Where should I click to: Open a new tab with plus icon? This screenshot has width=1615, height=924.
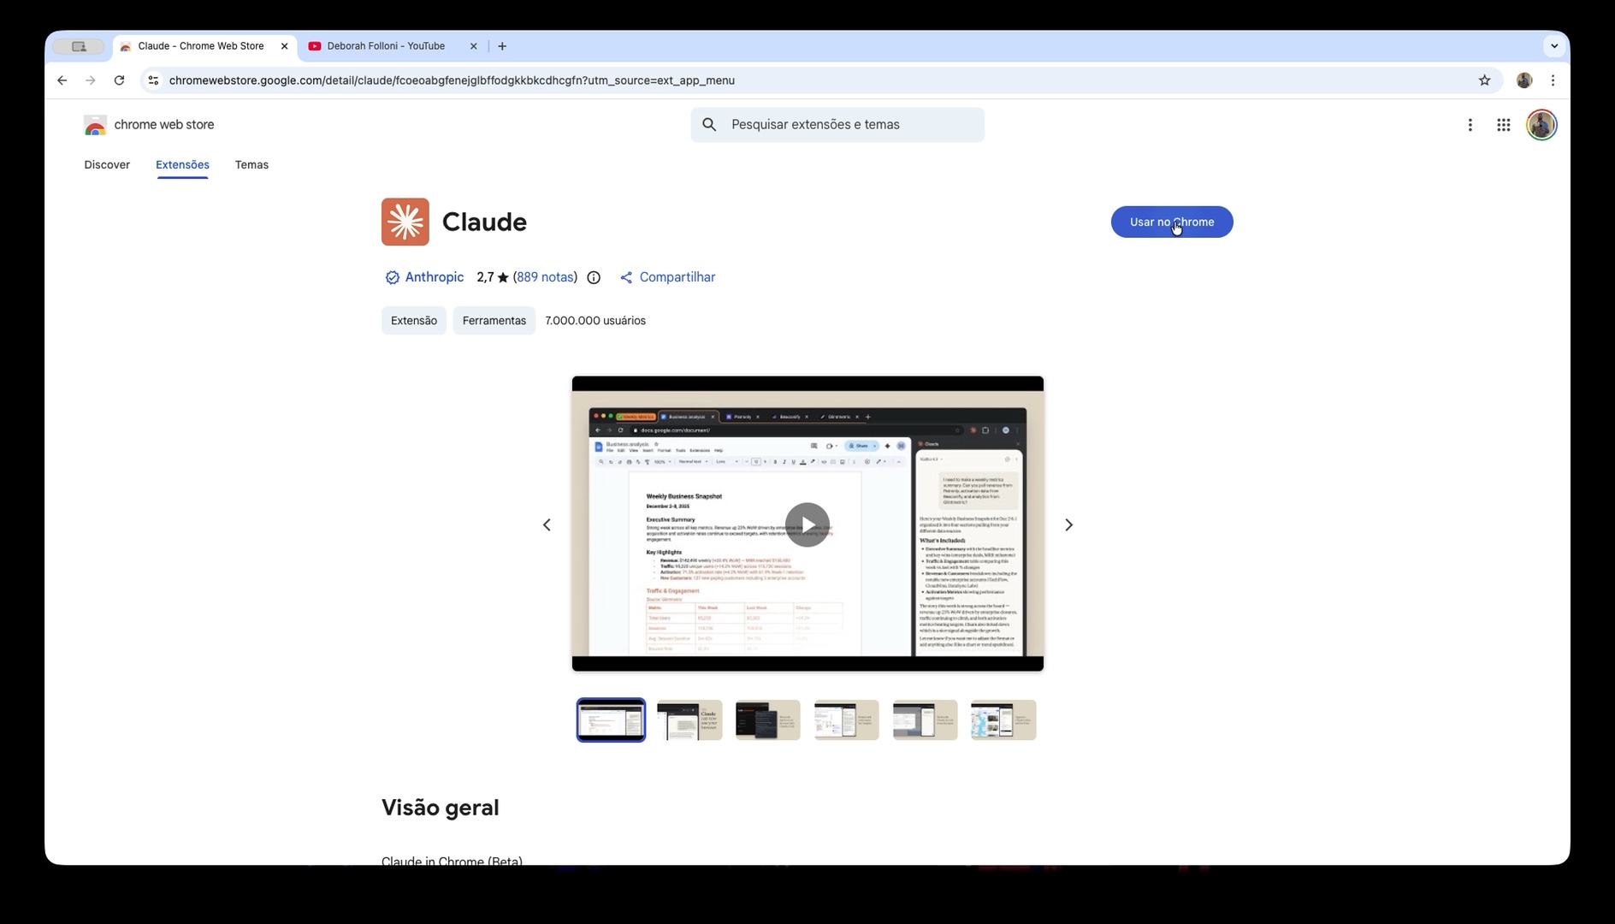tap(502, 46)
